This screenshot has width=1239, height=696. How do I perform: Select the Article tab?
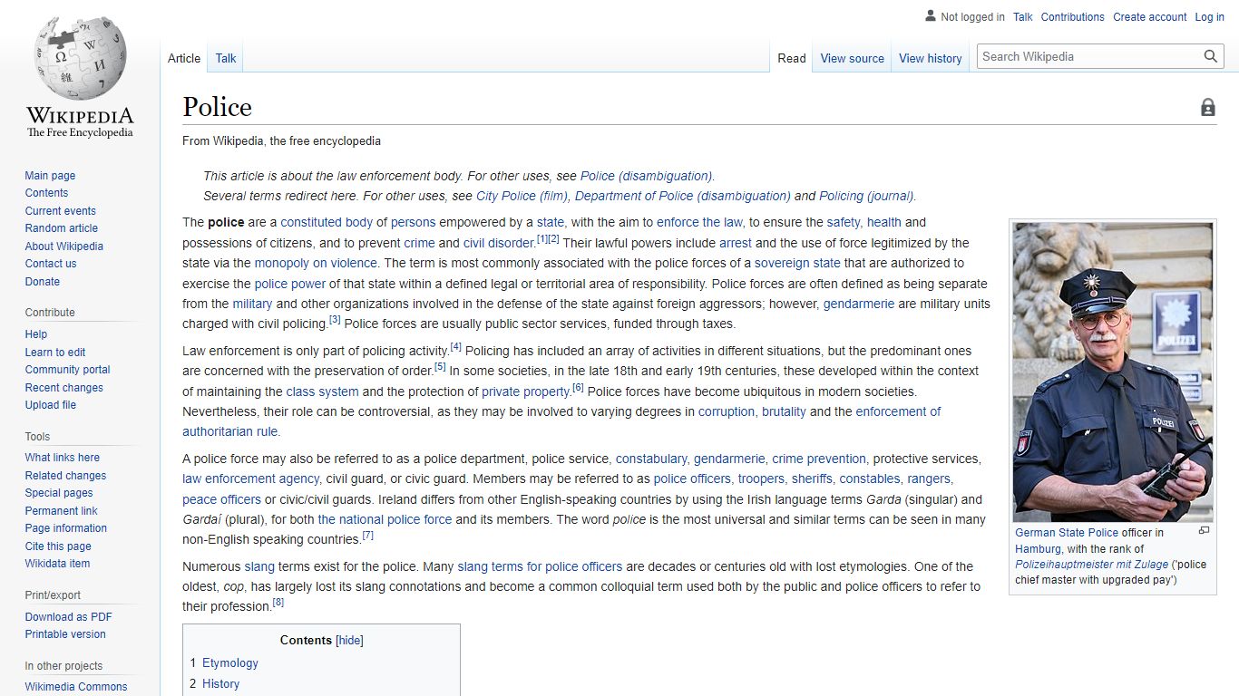(x=184, y=58)
